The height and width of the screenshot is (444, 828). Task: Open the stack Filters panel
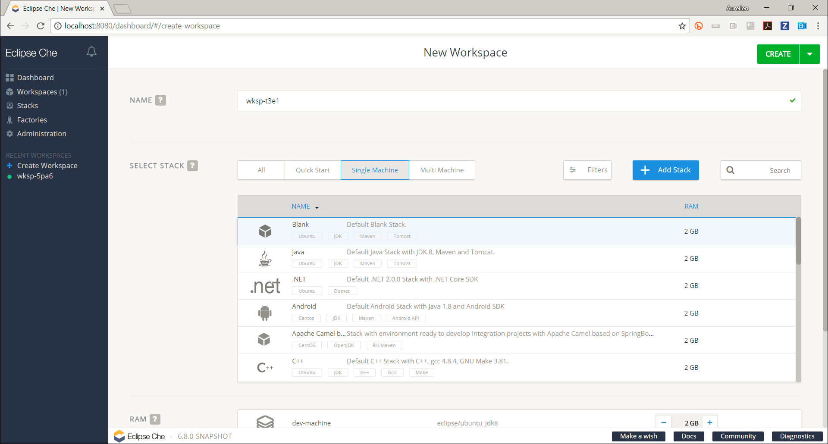click(x=587, y=170)
